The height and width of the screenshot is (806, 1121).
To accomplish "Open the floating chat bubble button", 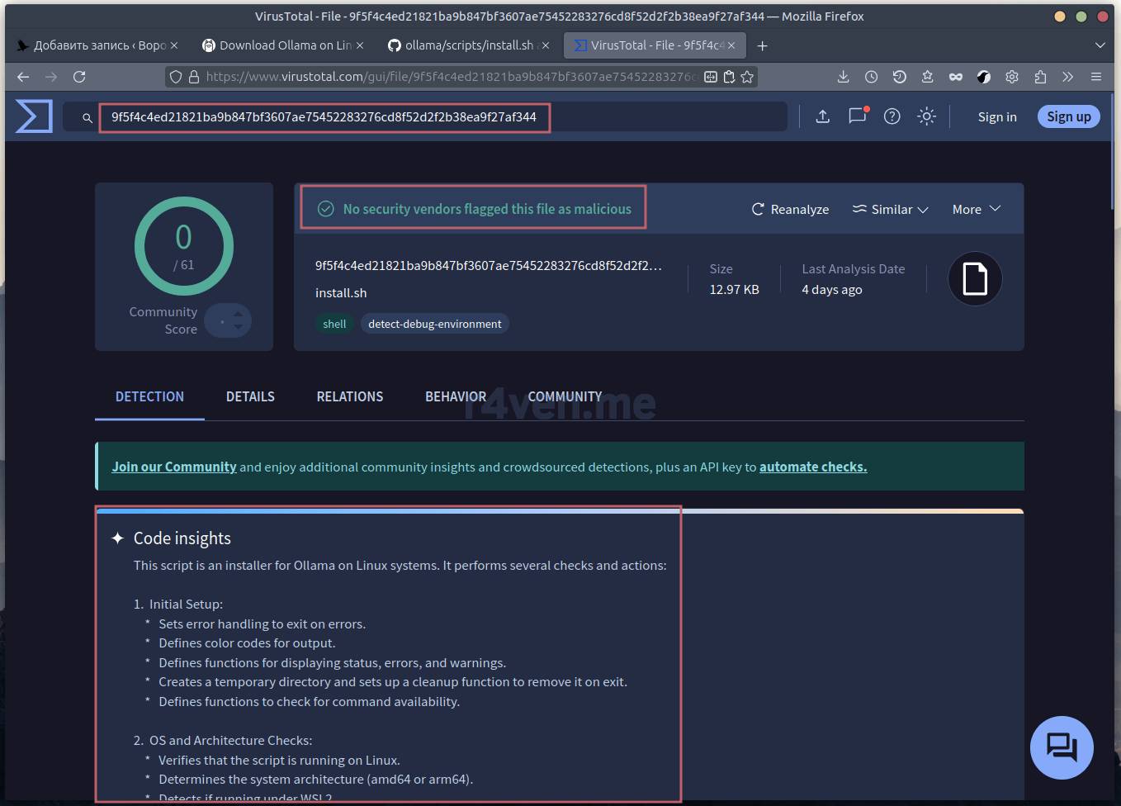I will 1062,747.
